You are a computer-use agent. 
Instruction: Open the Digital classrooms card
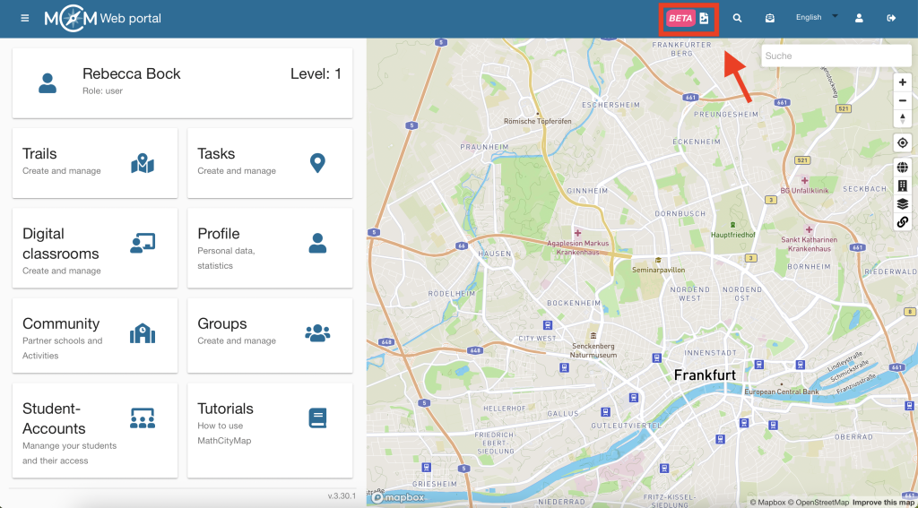pyautogui.click(x=95, y=248)
